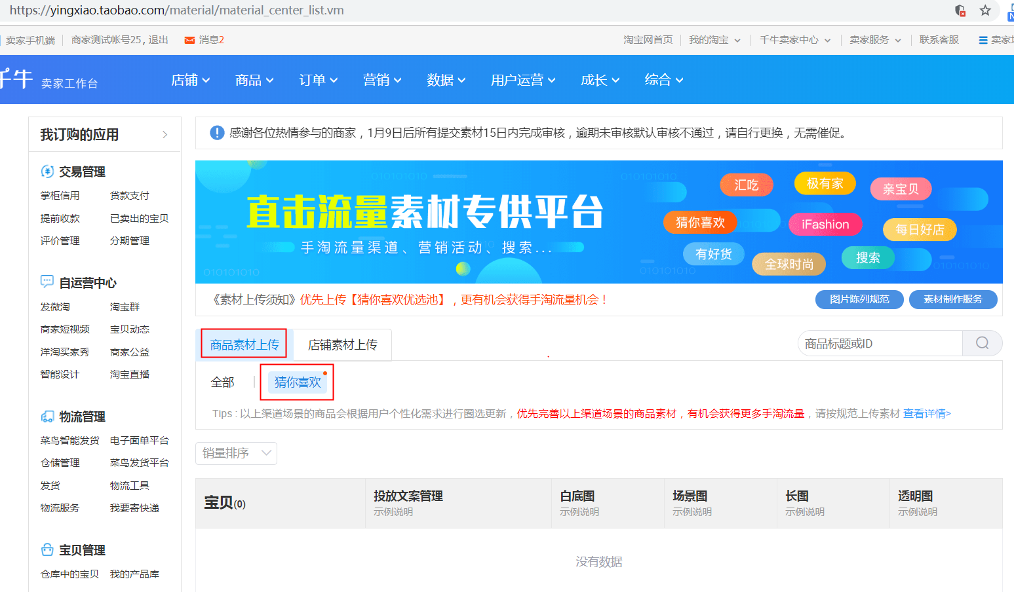Expand the 成长 navigation menu

[600, 80]
